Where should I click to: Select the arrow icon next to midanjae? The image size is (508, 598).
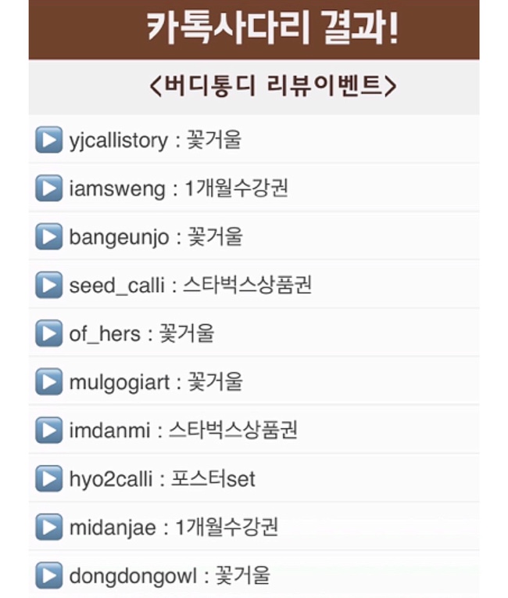pos(48,527)
